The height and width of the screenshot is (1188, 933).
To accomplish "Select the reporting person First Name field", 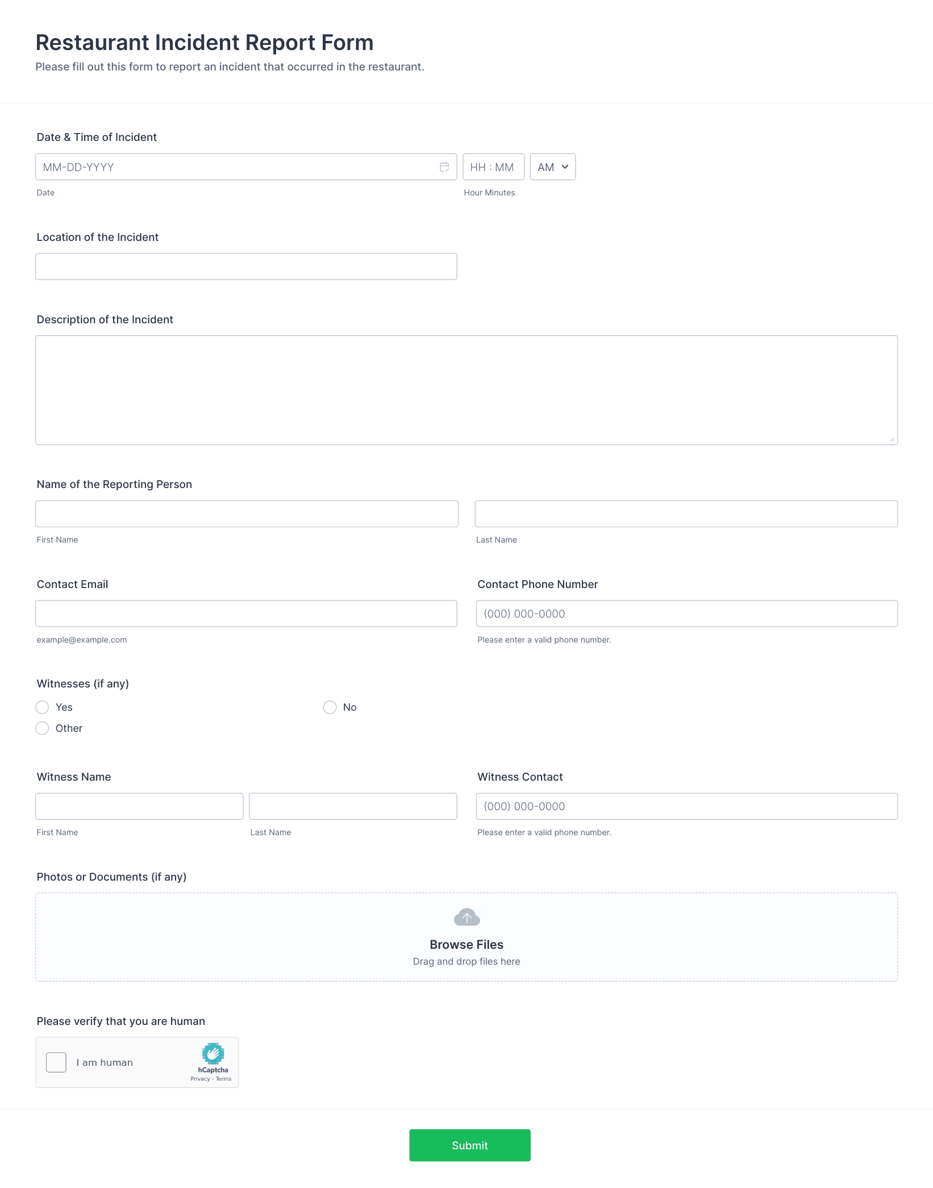I will [x=247, y=513].
